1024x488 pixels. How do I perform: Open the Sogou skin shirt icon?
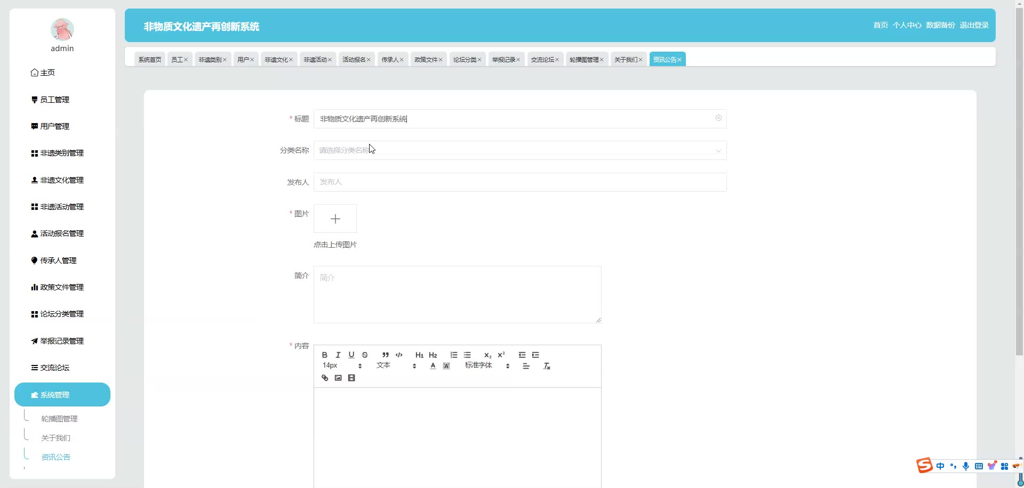pos(992,466)
